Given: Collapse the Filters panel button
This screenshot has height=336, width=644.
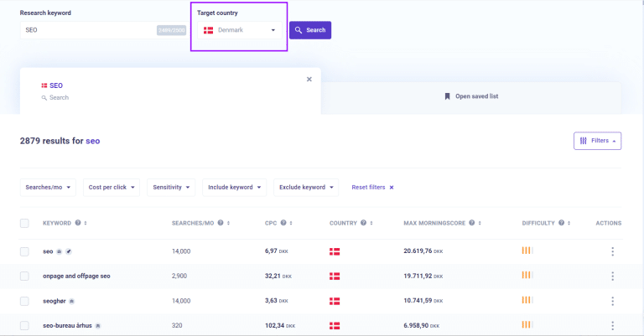Looking at the screenshot, I should tap(597, 141).
